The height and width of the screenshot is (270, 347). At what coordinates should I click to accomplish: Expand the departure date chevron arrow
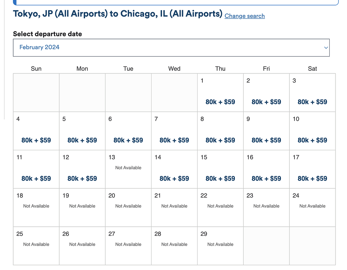click(326, 48)
